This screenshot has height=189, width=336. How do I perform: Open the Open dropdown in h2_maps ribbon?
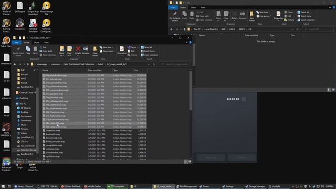[x=133, y=47]
